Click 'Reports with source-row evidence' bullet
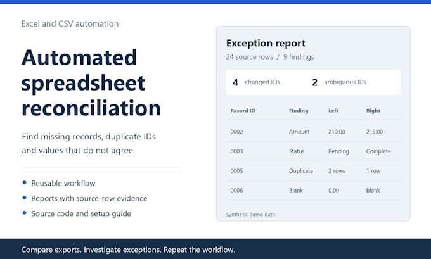The width and height of the screenshot is (431, 259). (x=89, y=198)
